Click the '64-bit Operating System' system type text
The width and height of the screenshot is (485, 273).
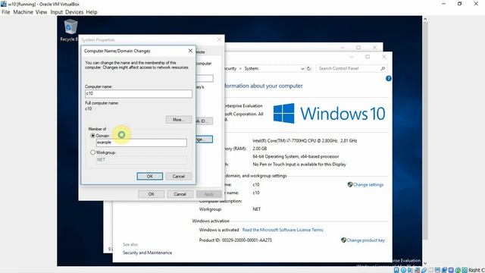(x=296, y=157)
